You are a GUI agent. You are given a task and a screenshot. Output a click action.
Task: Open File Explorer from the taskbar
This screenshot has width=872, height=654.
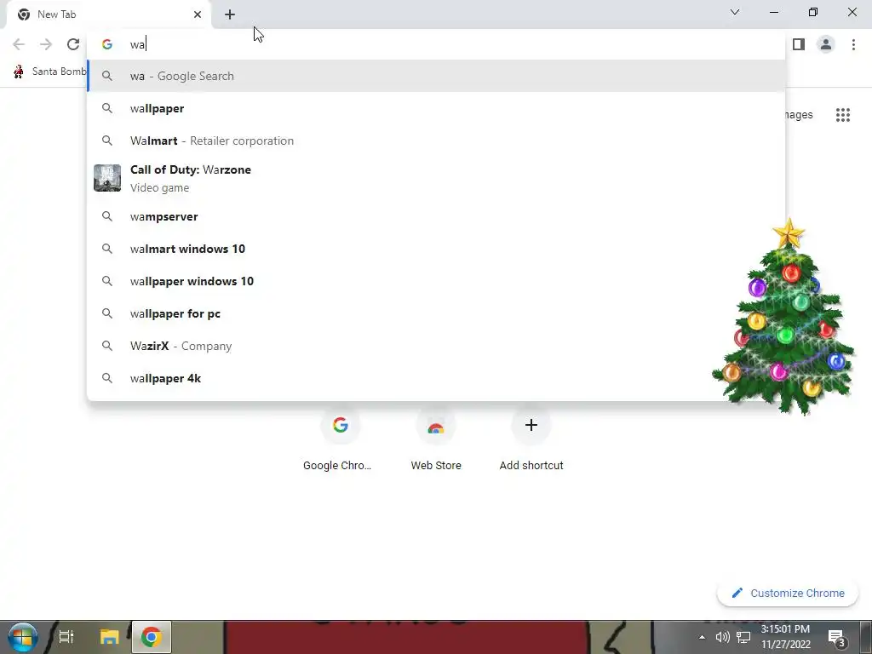click(x=110, y=637)
